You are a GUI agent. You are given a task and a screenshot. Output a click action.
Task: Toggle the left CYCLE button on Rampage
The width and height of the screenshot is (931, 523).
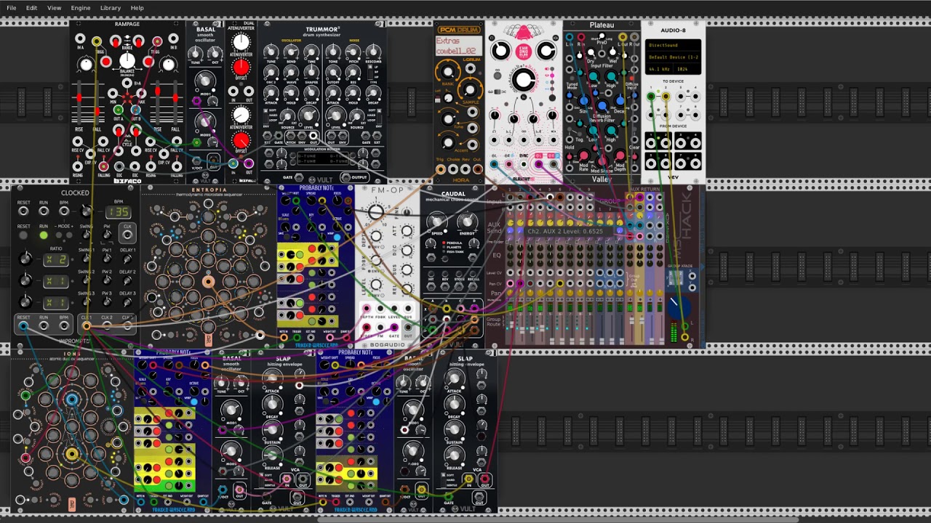pyautogui.click(x=118, y=131)
